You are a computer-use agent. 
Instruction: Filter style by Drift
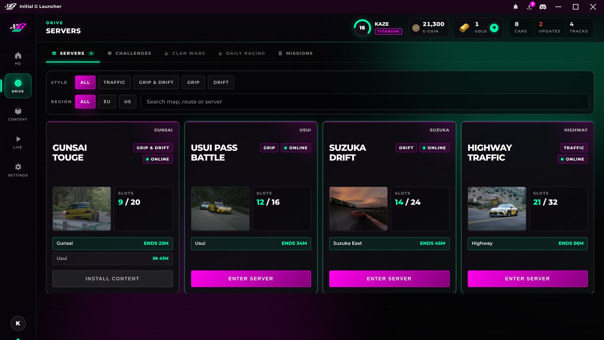click(x=221, y=82)
